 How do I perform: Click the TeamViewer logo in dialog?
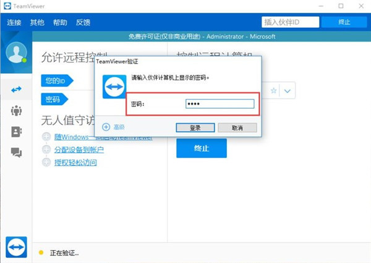(x=114, y=87)
